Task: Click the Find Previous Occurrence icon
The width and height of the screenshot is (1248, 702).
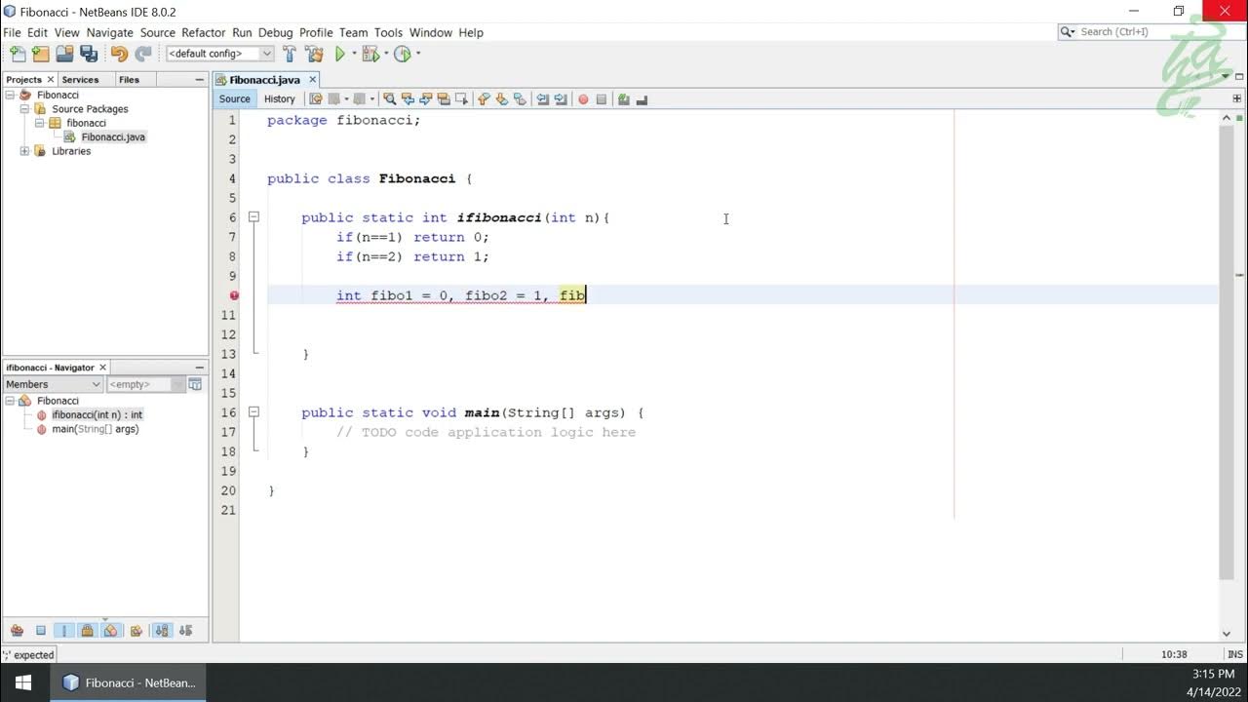Action: coord(408,98)
